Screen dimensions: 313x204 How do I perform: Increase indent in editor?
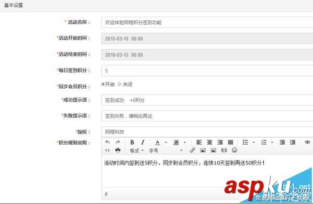293,142
